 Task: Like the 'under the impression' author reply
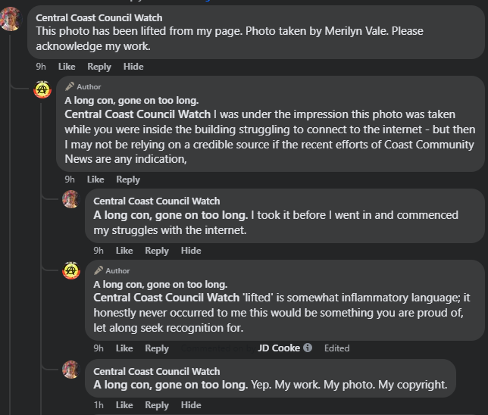95,179
